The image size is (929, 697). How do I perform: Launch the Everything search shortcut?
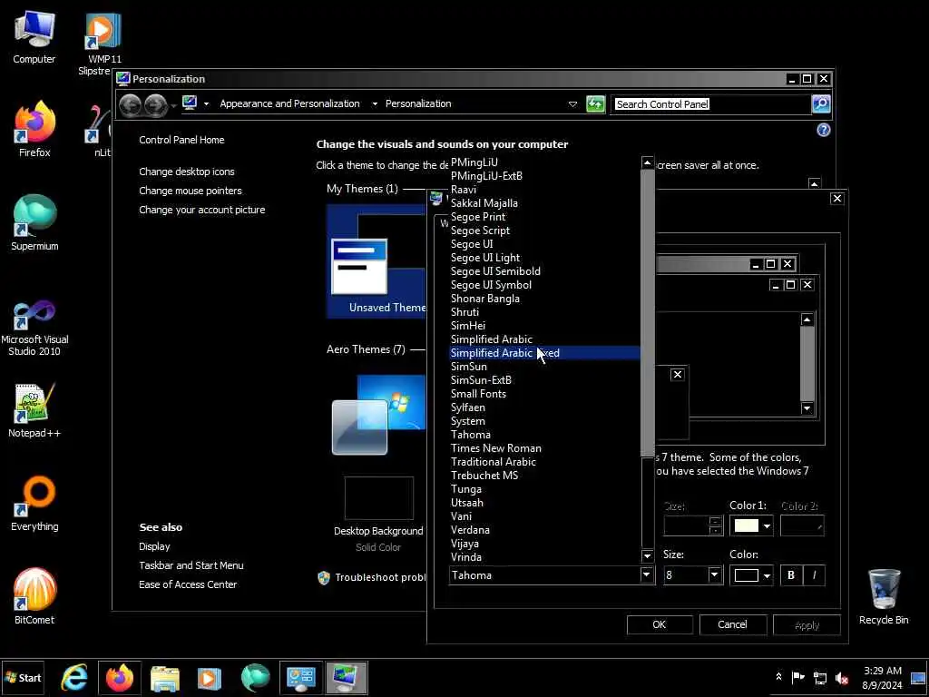coord(34,504)
